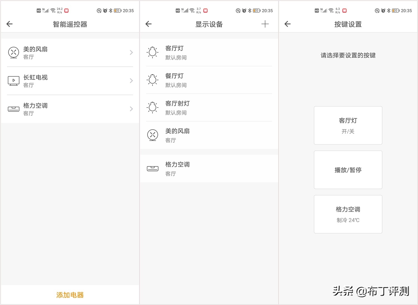Viewport: 418px width, 305px height.
Task: Select the fan icon next to 美的风扇 on 显示设备
Action: [152, 135]
